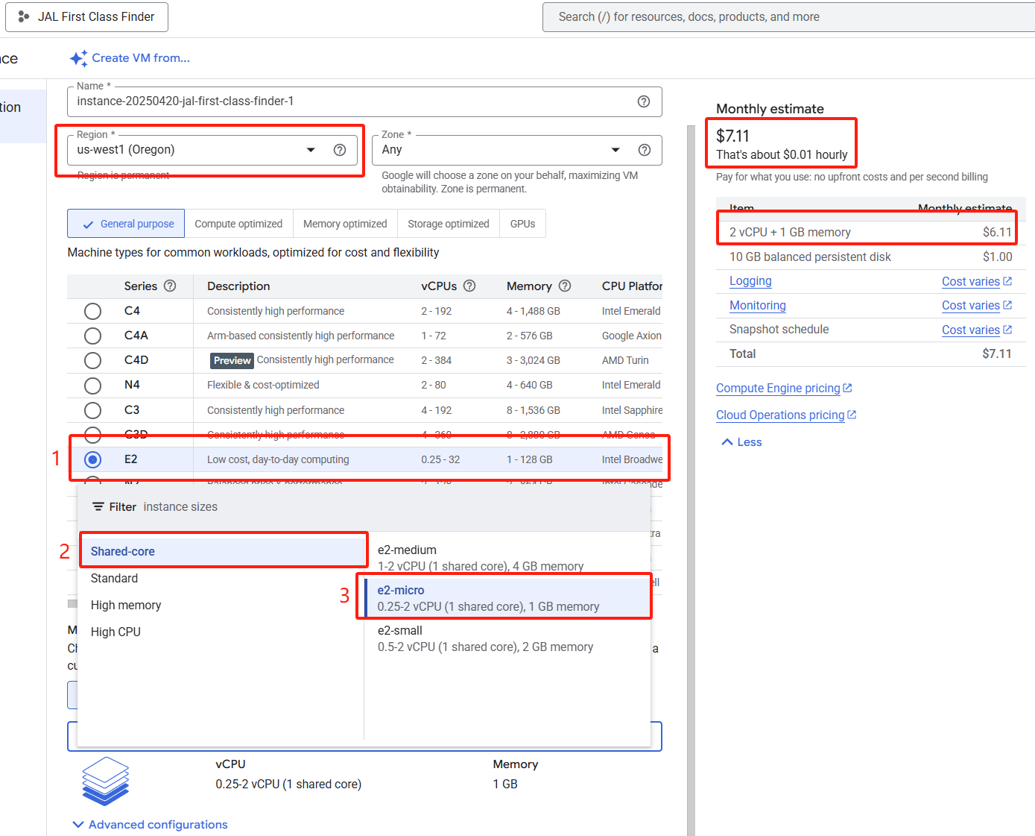Click the Create VM from... button
This screenshot has width=1035, height=836.
tap(130, 58)
